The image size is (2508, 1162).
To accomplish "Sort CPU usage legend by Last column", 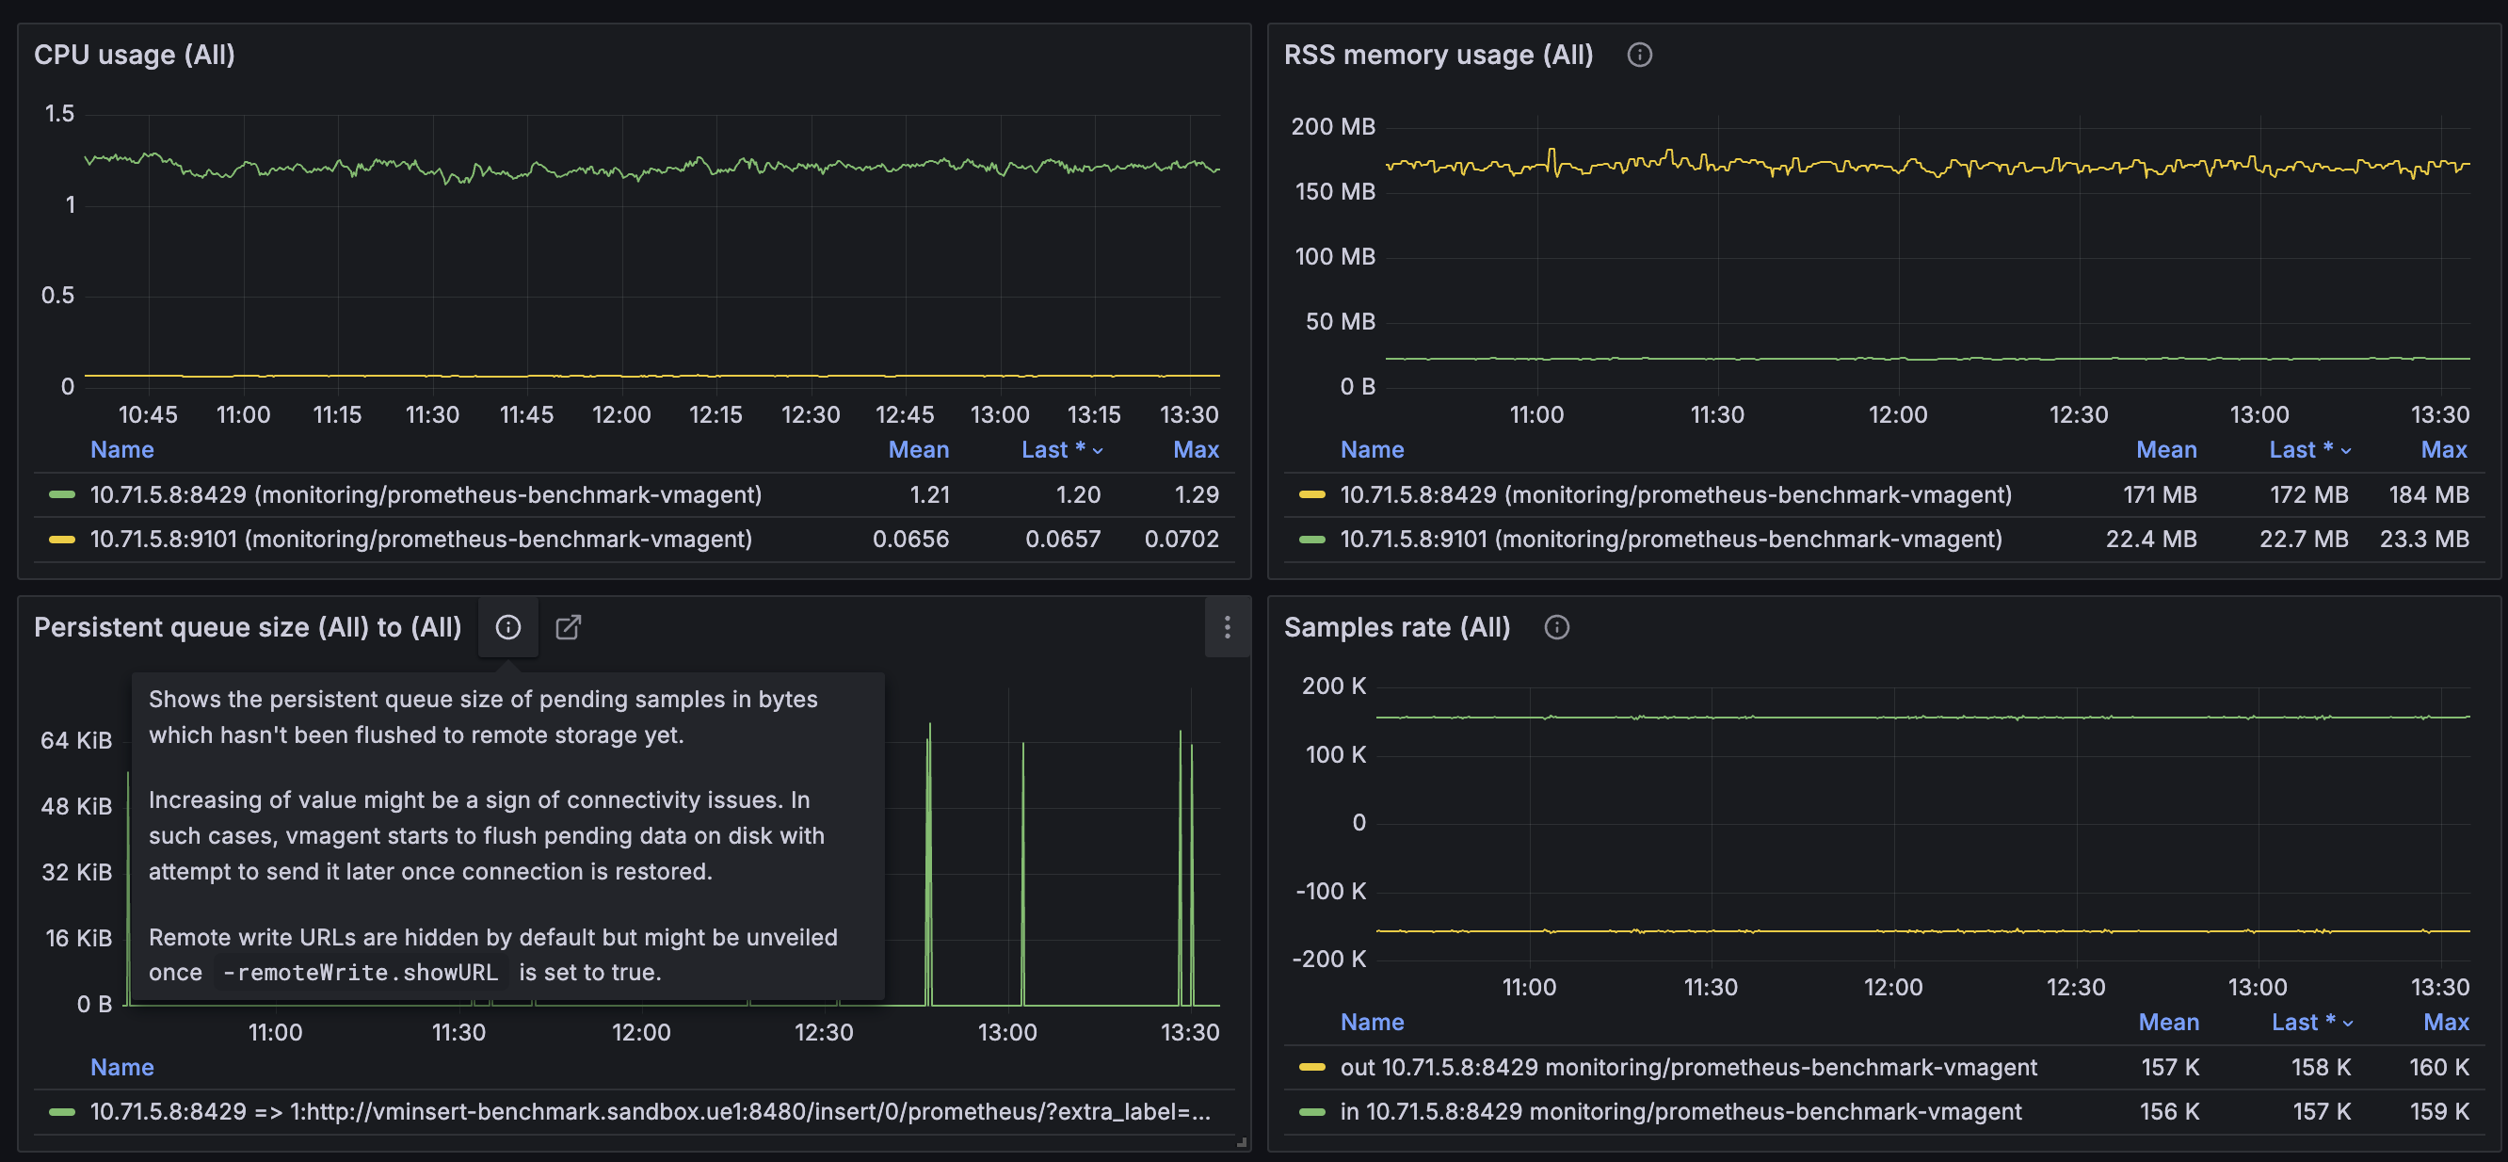I will coord(1061,450).
